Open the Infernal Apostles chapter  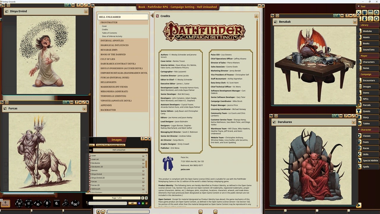(112, 40)
